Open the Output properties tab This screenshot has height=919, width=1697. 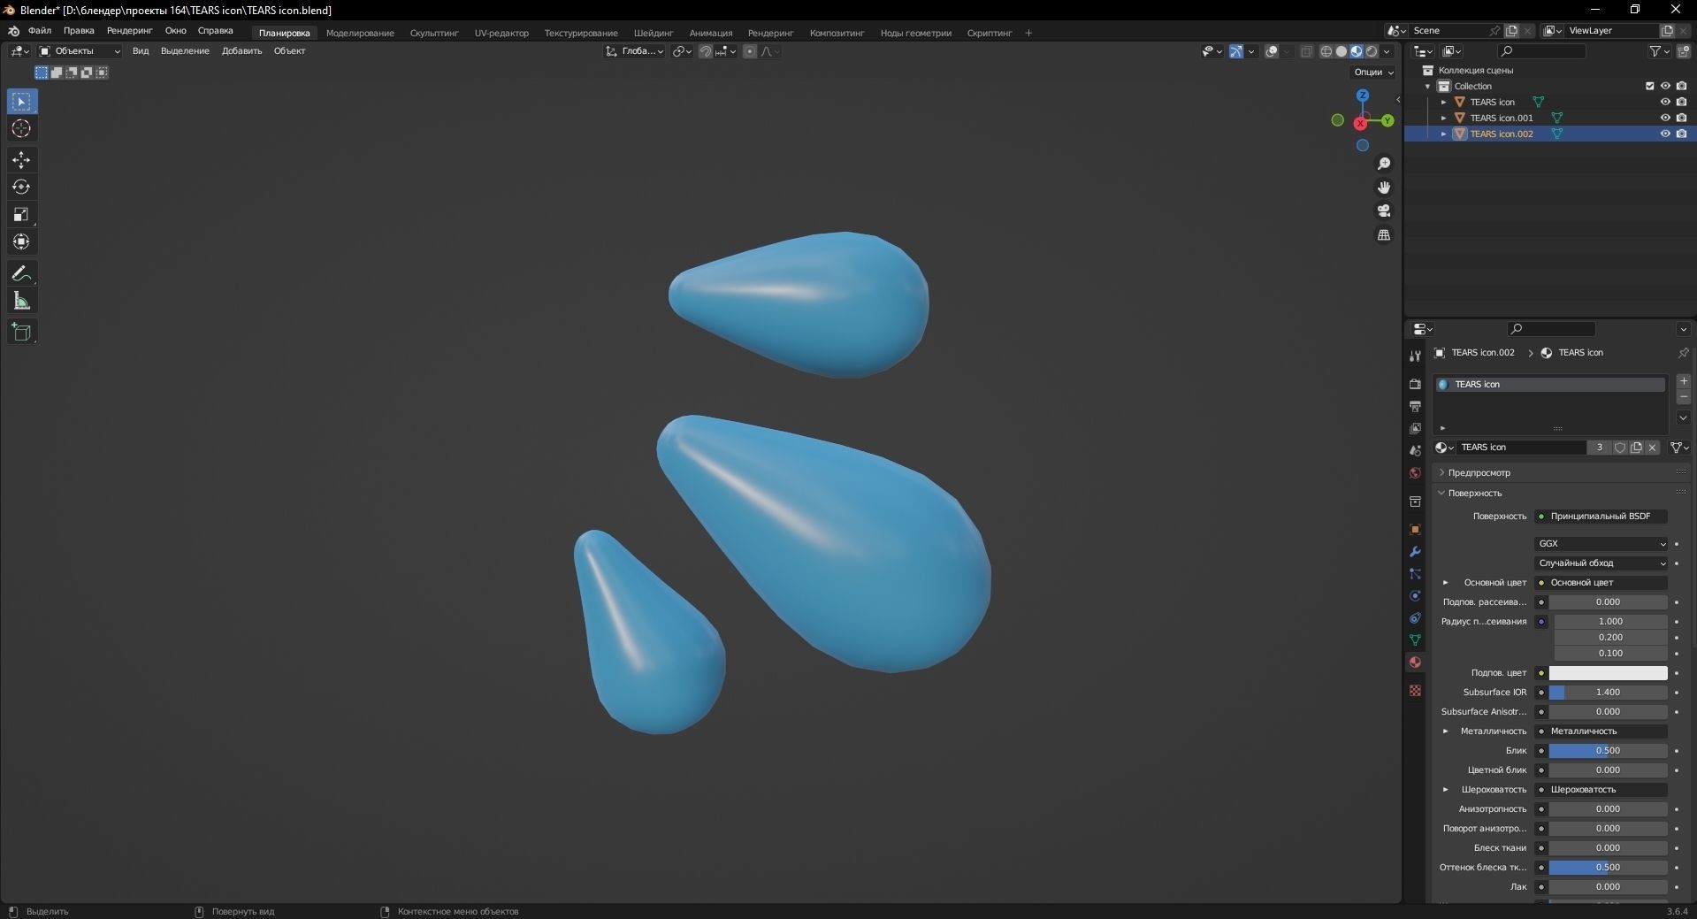(1415, 406)
